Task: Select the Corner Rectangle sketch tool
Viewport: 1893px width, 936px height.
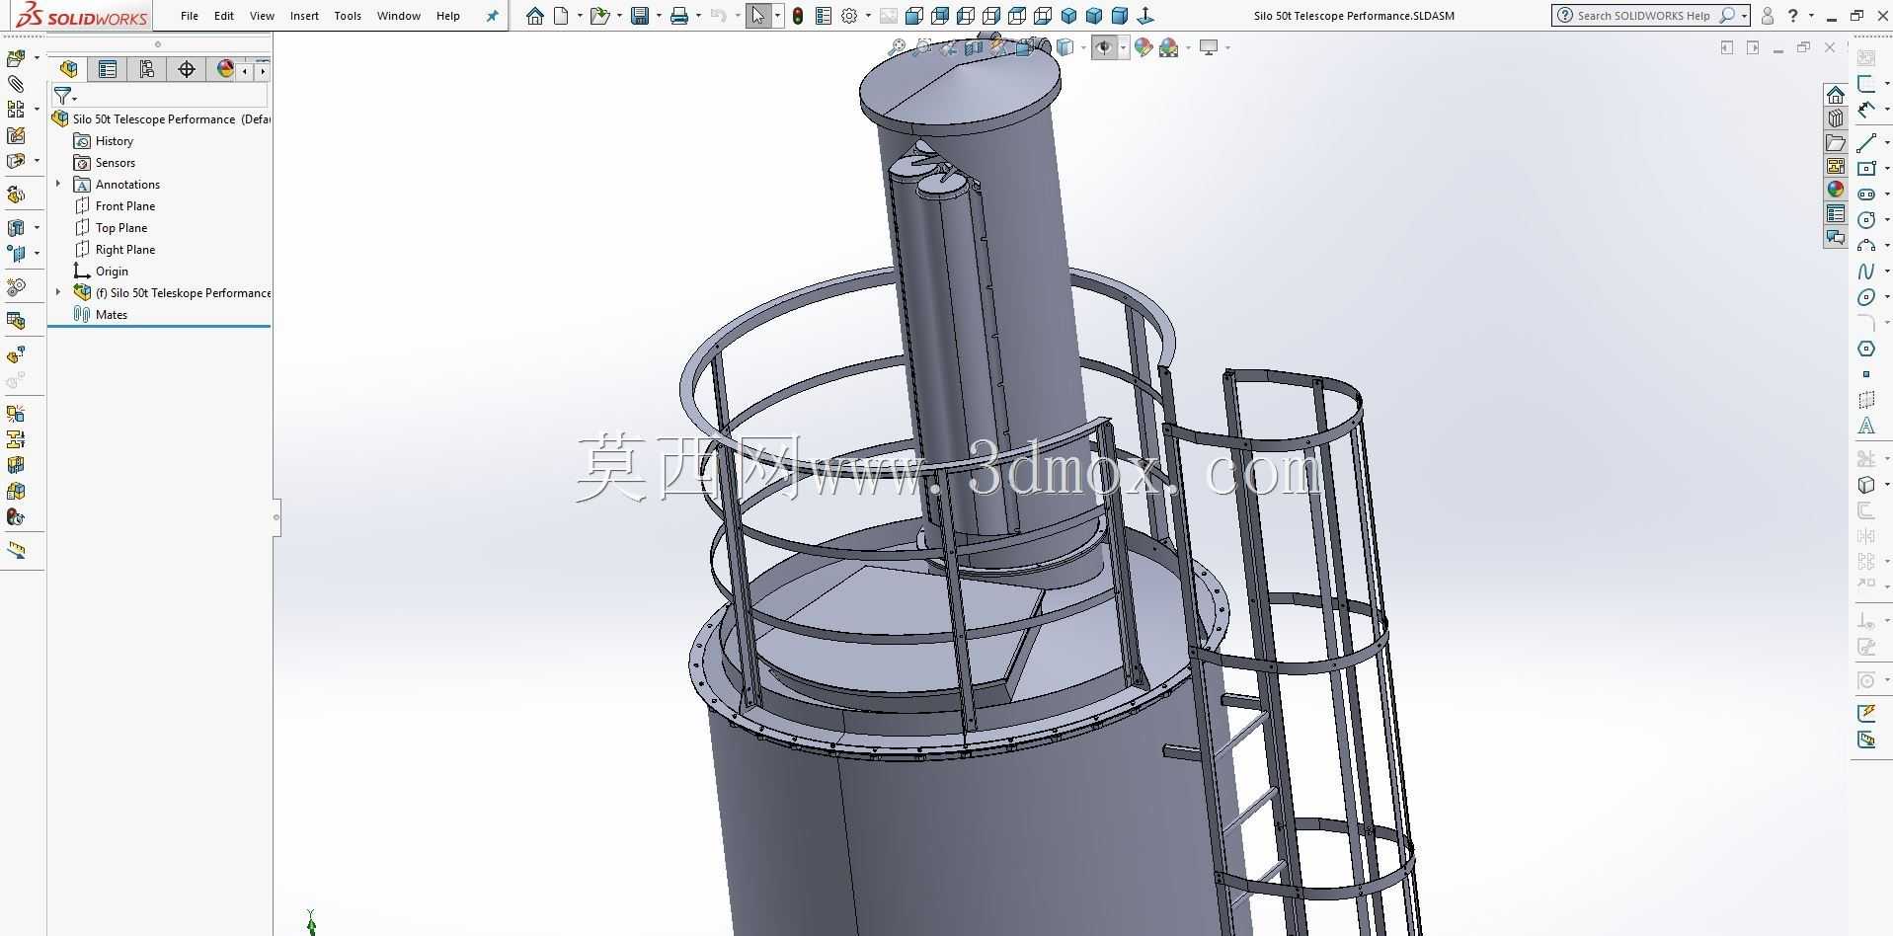Action: coord(1865,169)
